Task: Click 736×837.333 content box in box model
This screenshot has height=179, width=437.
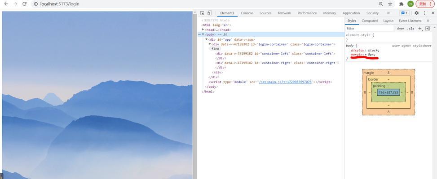Action: [x=388, y=92]
